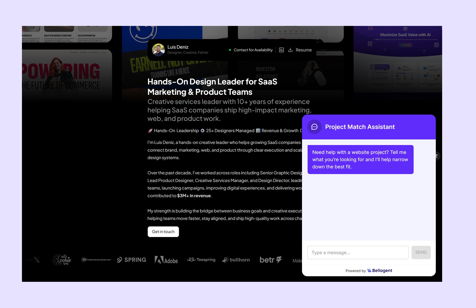Click the assistant's greeting message bubble

(x=360, y=159)
